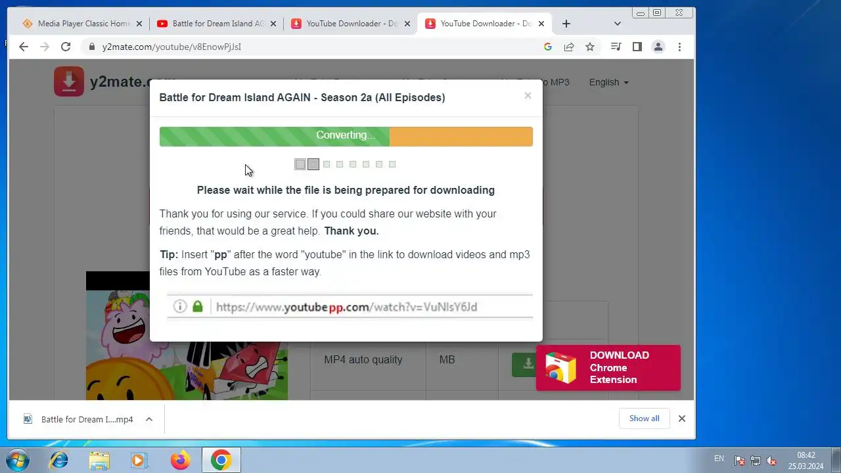Click the network tray icon

coord(756,461)
